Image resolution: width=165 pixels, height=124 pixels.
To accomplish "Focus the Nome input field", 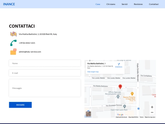I will click(x=45, y=63).
